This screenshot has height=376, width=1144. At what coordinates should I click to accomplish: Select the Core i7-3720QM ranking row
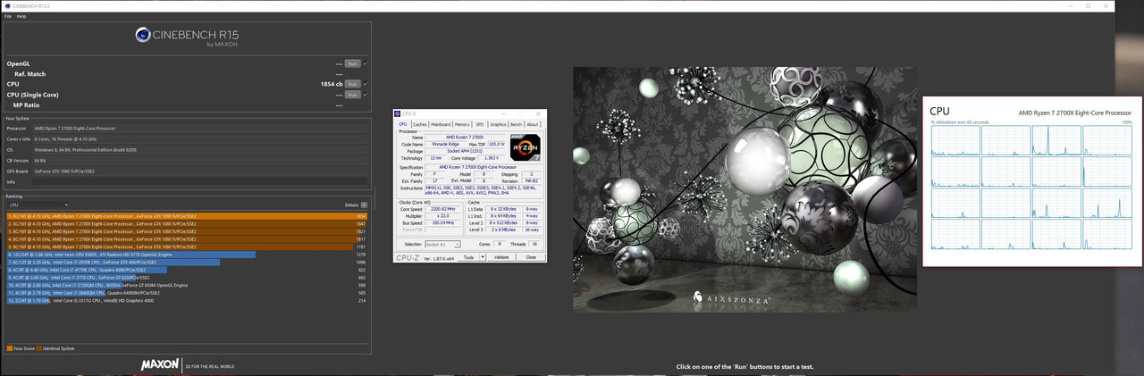pyautogui.click(x=187, y=285)
